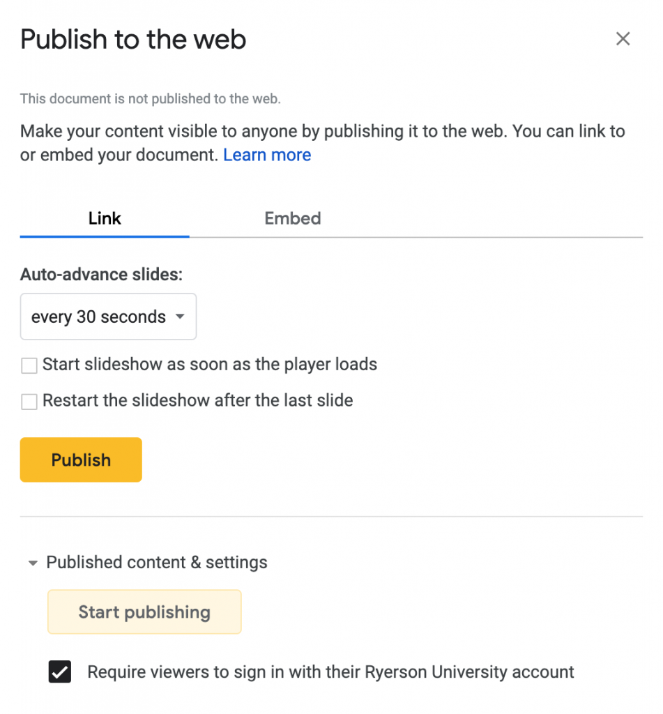Uncheck Require viewers to sign in checkbox
This screenshot has height=714, width=663.
point(60,671)
